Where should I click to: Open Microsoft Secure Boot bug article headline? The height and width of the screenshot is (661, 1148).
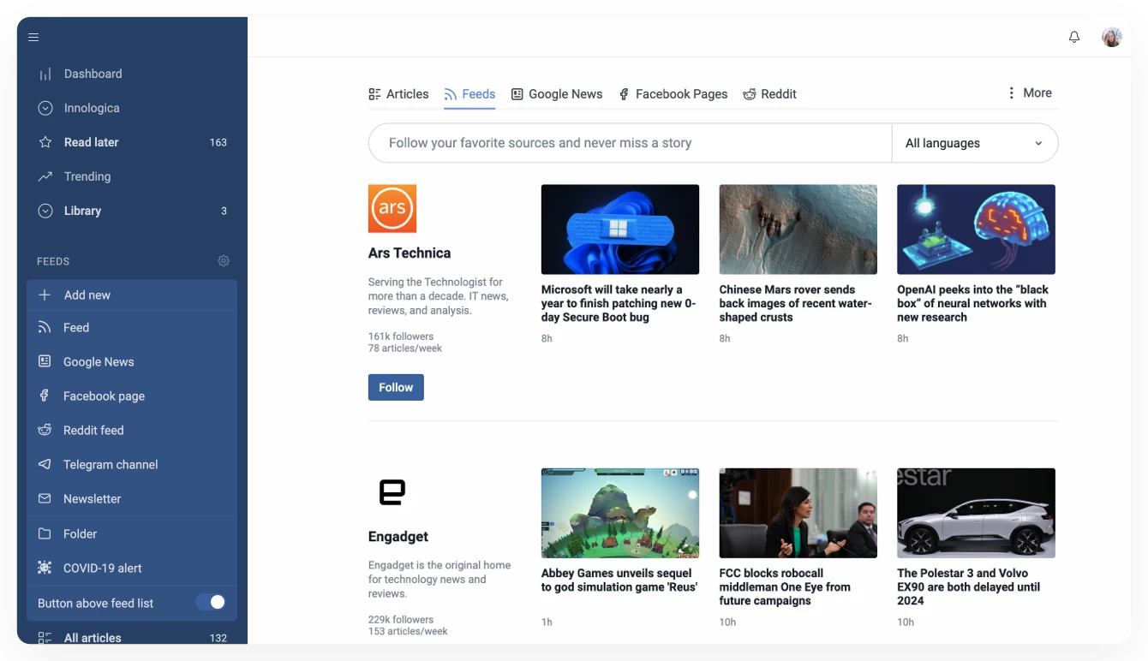619,303
